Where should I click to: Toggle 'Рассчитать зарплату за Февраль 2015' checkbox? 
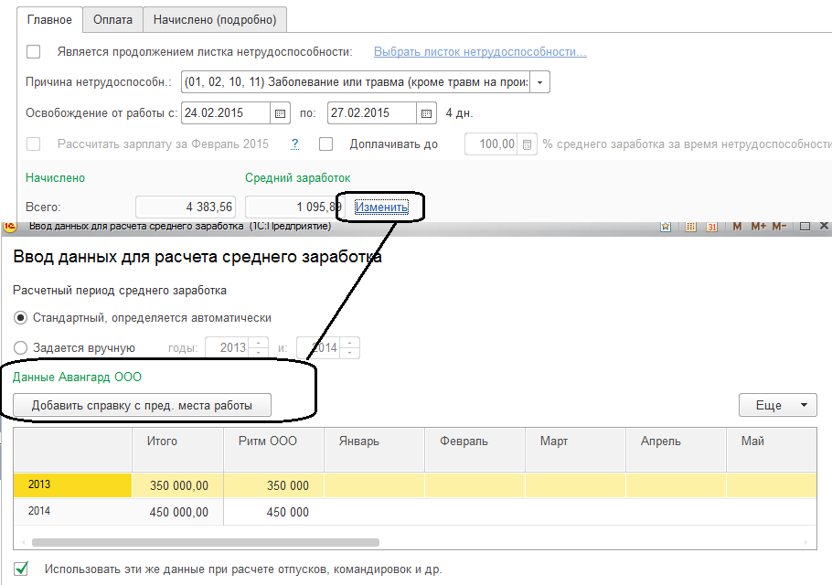pos(34,144)
